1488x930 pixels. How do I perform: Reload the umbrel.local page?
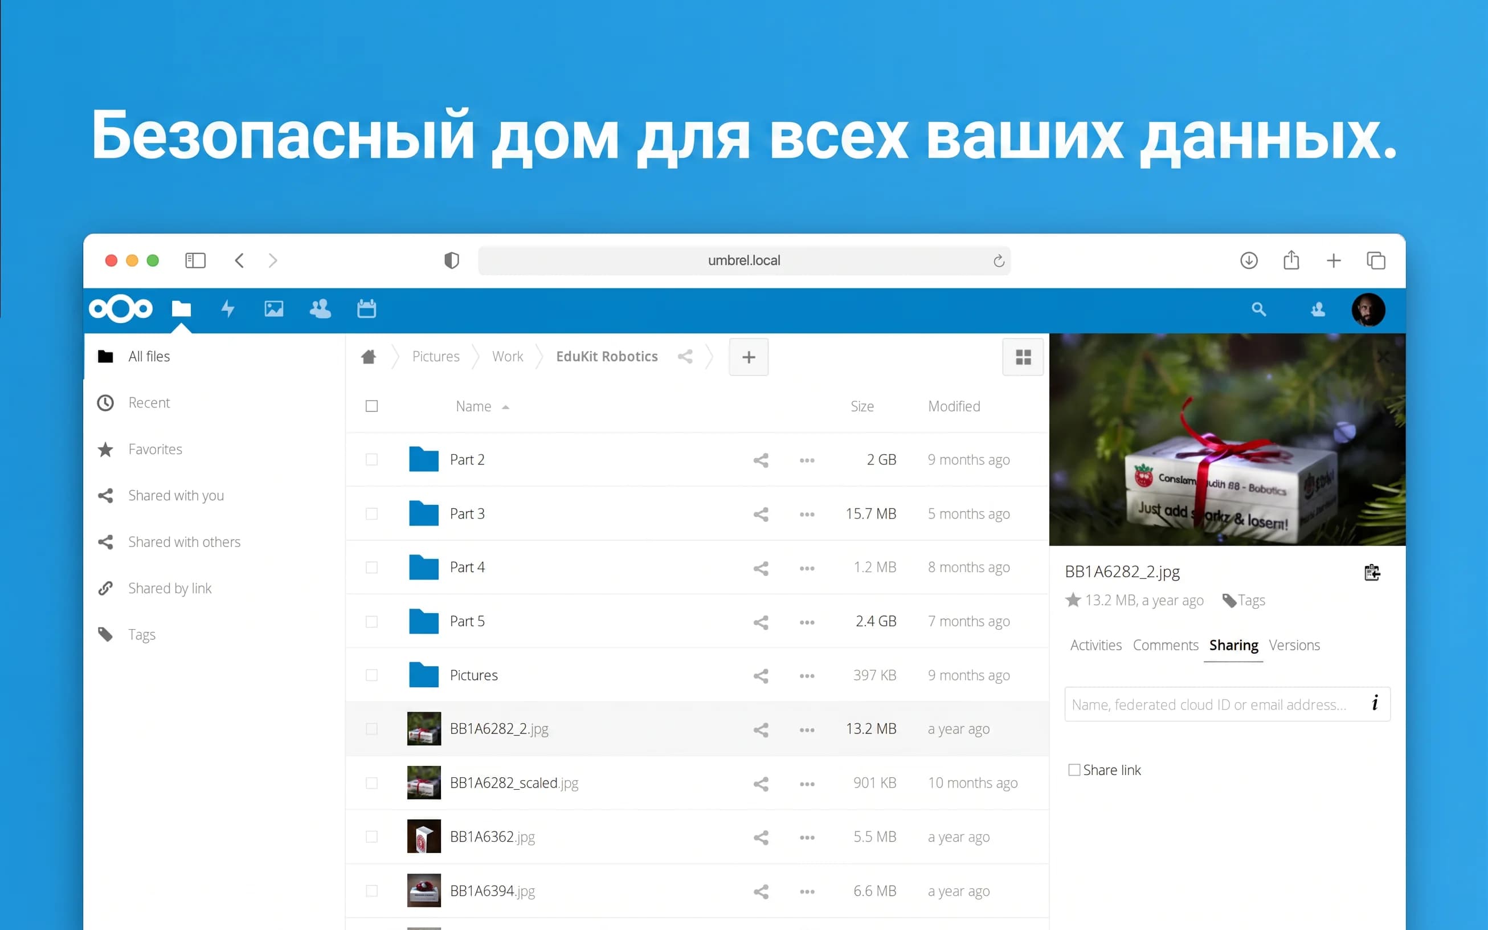[999, 261]
